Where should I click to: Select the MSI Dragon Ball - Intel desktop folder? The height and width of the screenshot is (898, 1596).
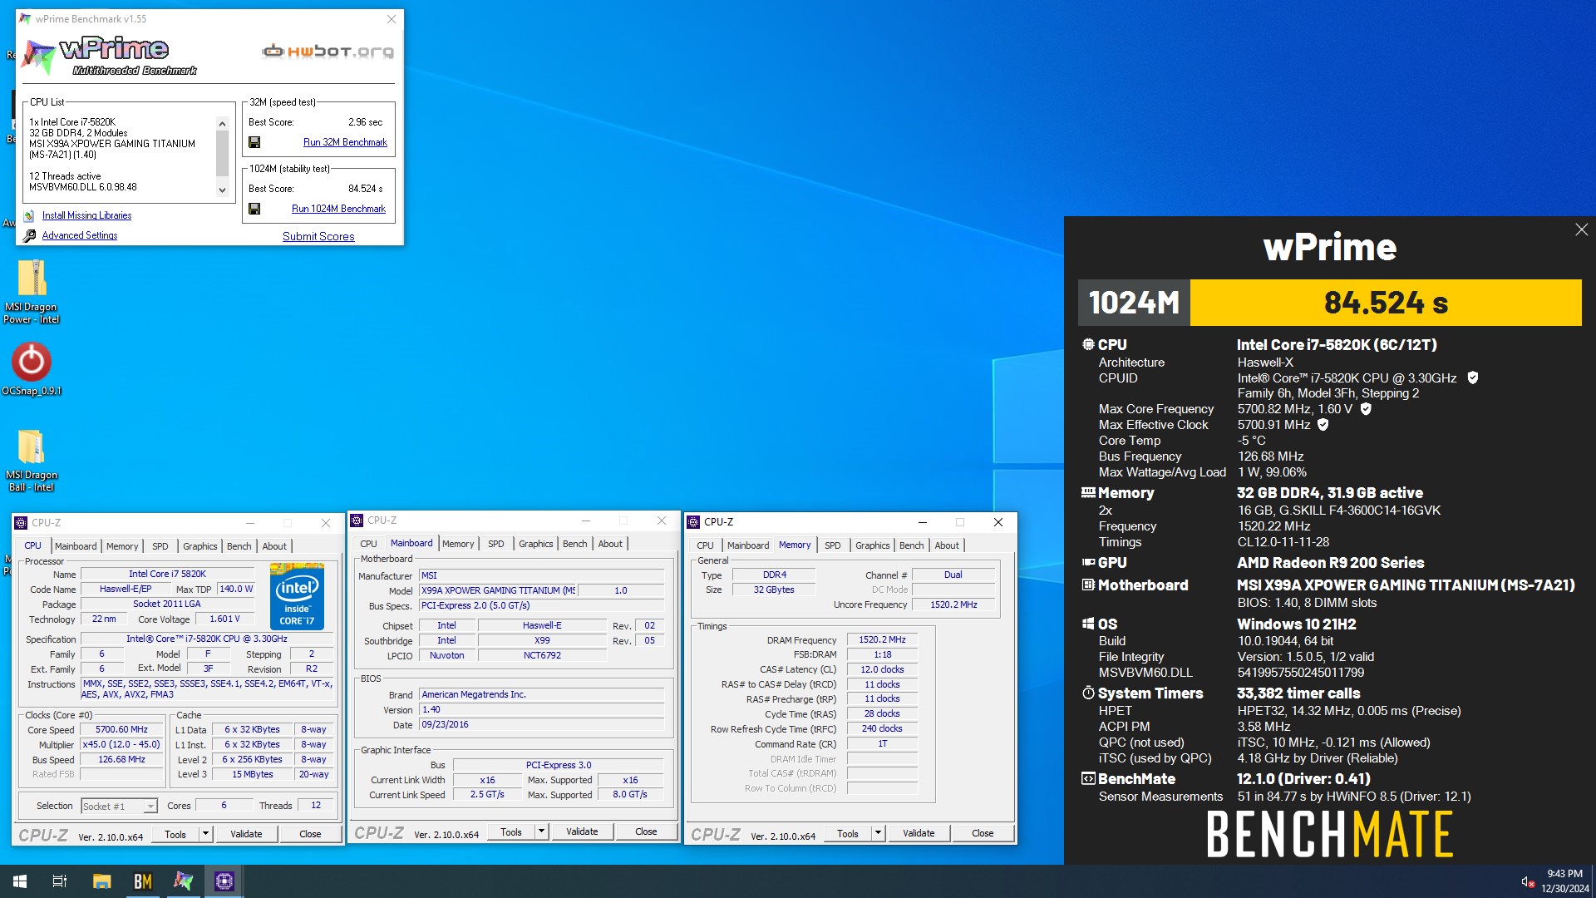32,460
